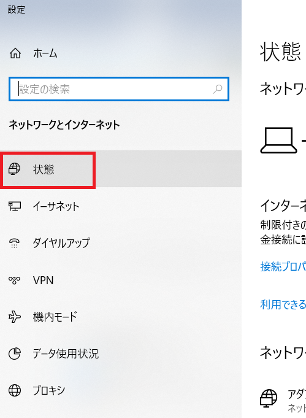The width and height of the screenshot is (306, 418).
Task: Focus the 設定の検索 search box
Action: [119, 89]
